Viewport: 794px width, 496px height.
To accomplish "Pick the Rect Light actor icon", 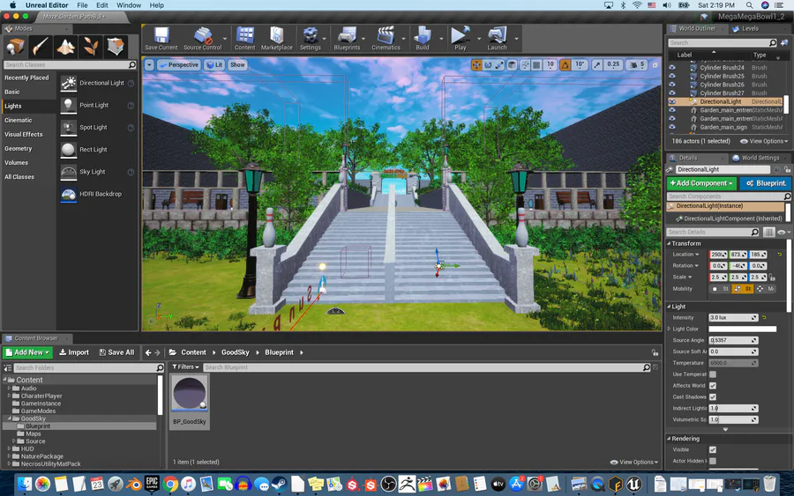I will [68, 150].
